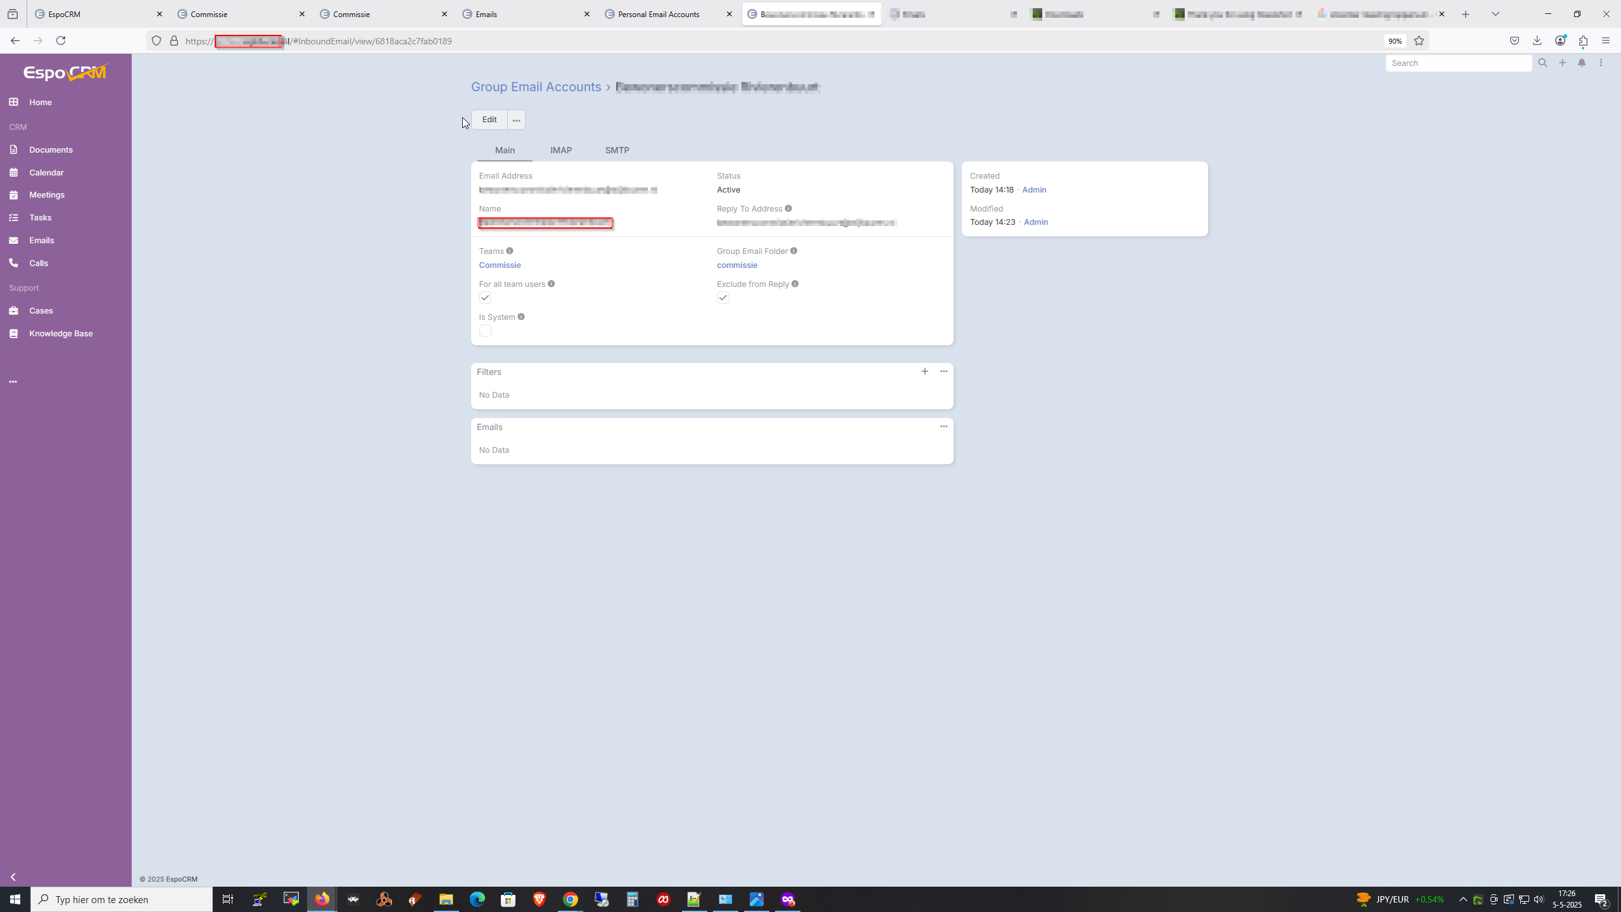Switch to the IMAP tab
Screen dimensions: 1621x912
click(x=561, y=150)
